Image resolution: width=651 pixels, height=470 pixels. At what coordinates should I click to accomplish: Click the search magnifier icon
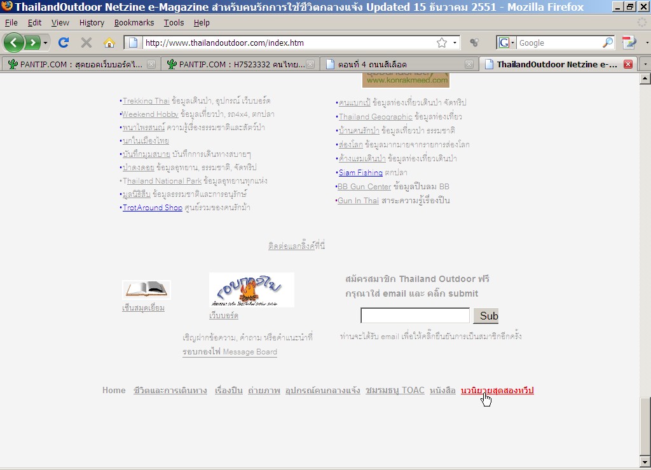pos(607,43)
